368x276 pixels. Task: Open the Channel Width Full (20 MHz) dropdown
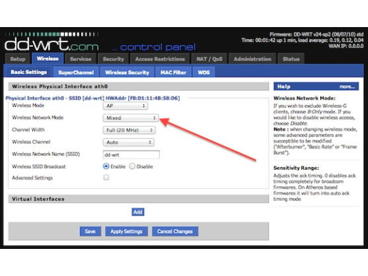pos(129,130)
